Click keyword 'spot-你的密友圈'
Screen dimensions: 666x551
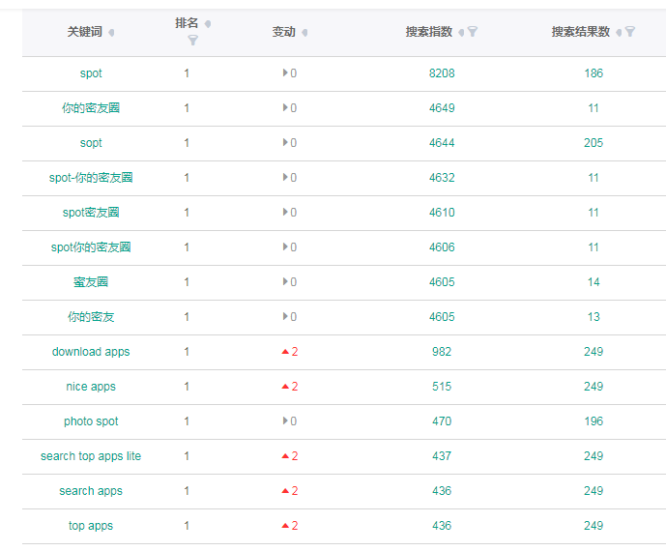91,178
